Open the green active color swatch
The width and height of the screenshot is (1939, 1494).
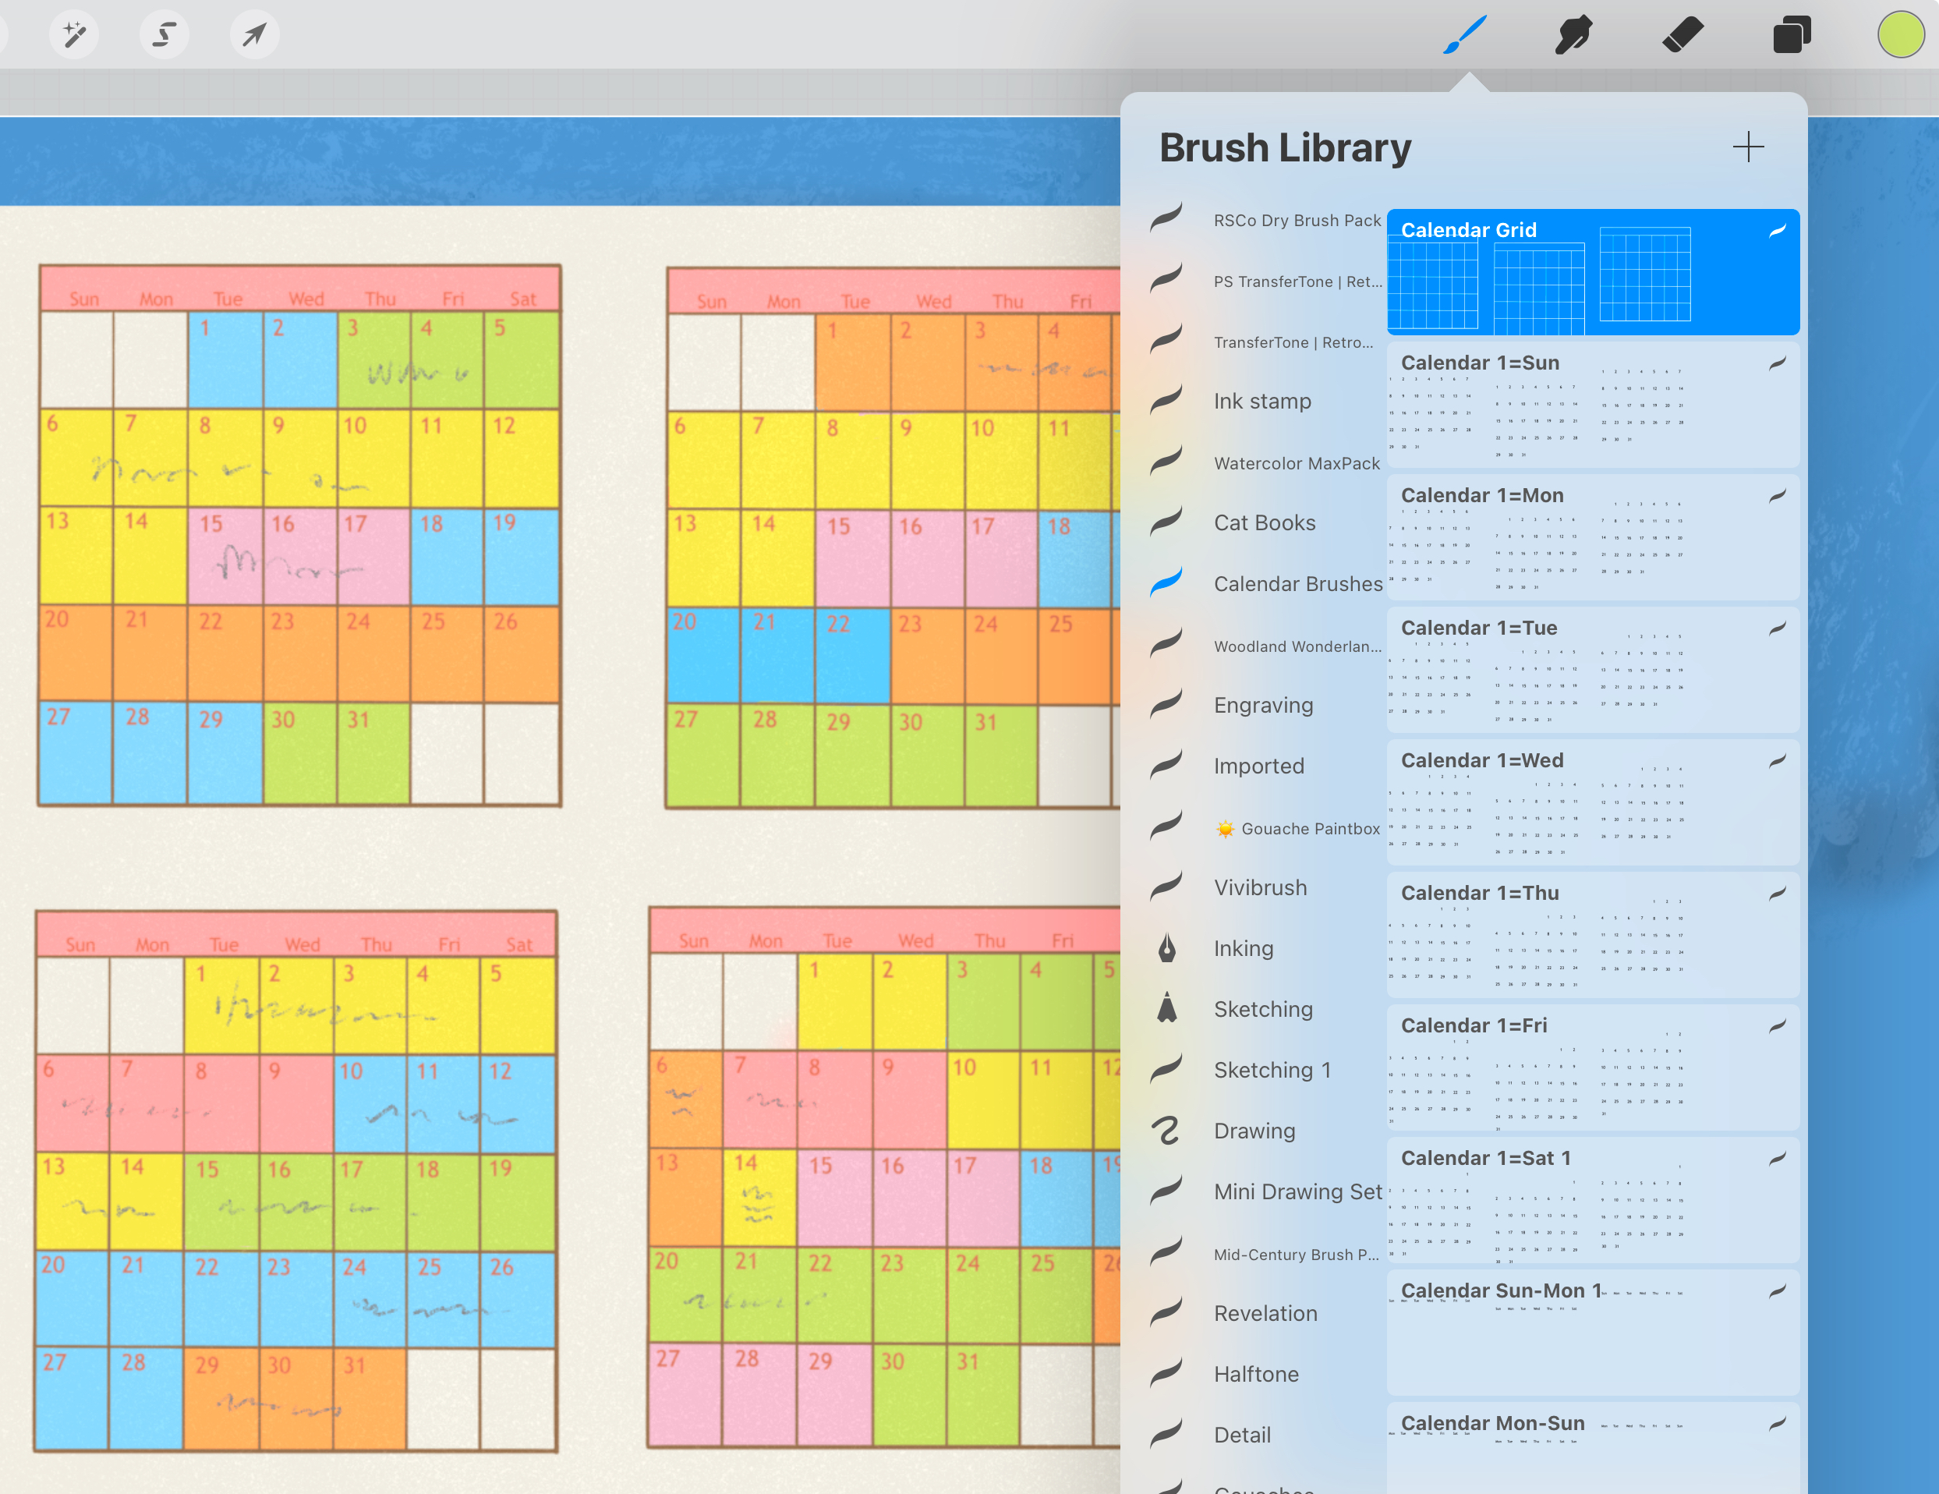[1901, 34]
